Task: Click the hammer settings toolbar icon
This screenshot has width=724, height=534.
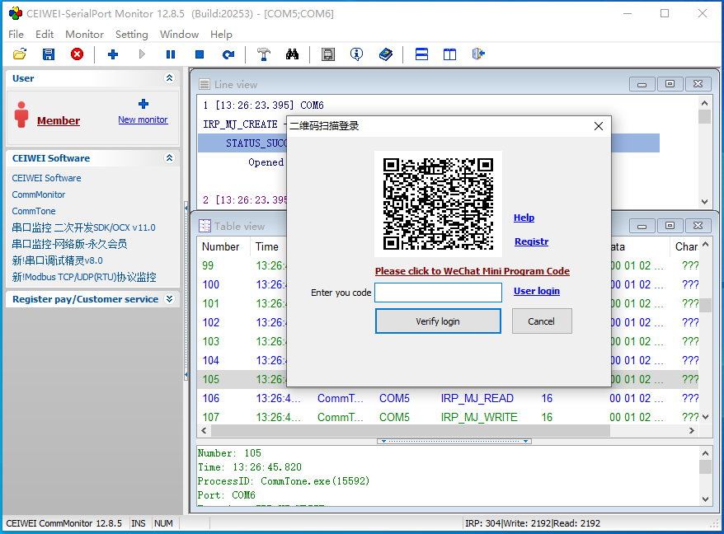Action: (263, 54)
